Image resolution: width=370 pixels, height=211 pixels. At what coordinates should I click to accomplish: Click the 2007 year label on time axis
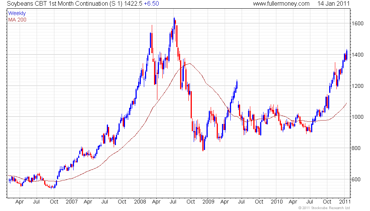coord(72,202)
